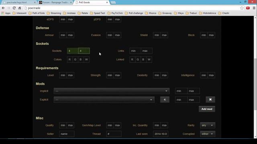Click the Explicit mod max value field
The height and width of the screenshot is (144, 257).
[x=194, y=100]
